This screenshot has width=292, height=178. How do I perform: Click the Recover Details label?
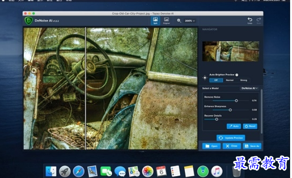[213, 116]
